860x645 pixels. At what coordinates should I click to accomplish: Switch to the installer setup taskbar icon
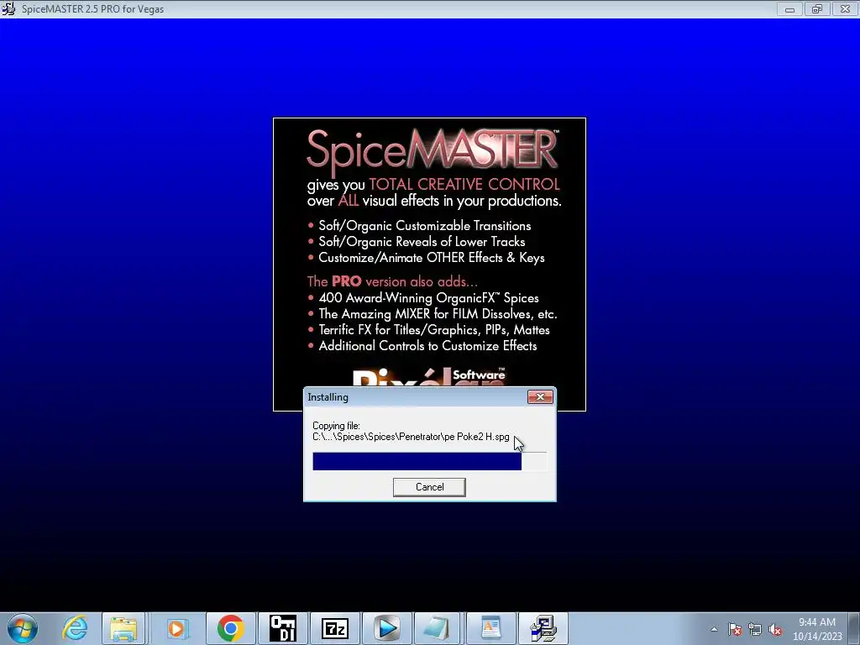coord(543,628)
